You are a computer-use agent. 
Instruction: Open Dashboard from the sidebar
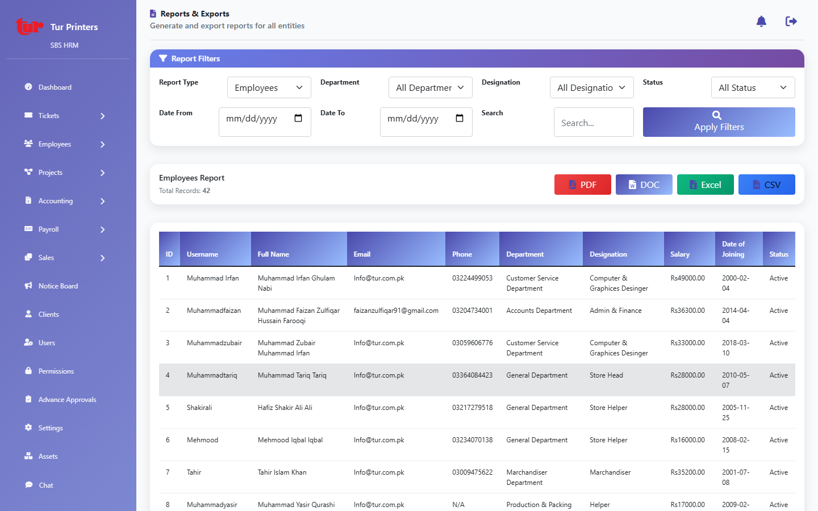pos(55,87)
